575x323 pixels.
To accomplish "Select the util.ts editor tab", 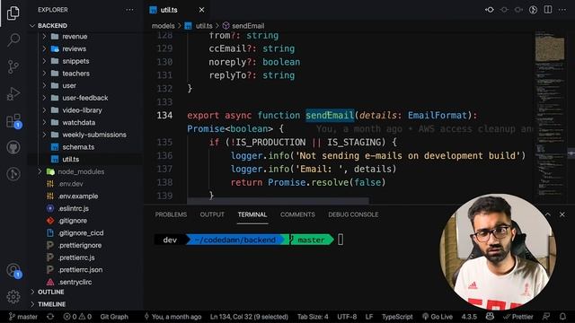I will tap(178, 10).
